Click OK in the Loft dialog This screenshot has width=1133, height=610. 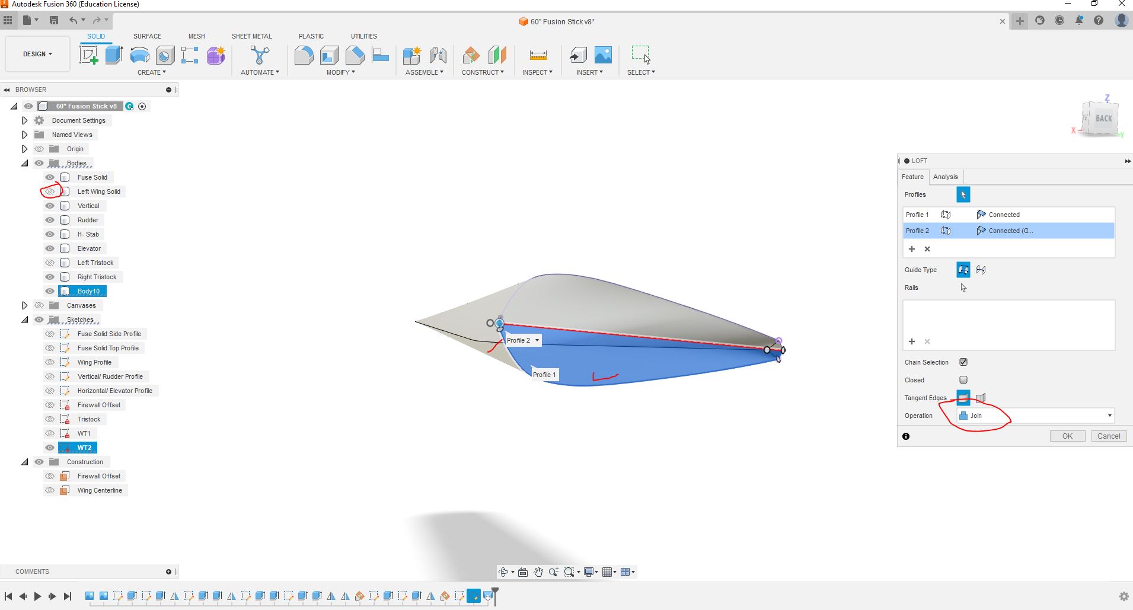click(1067, 436)
